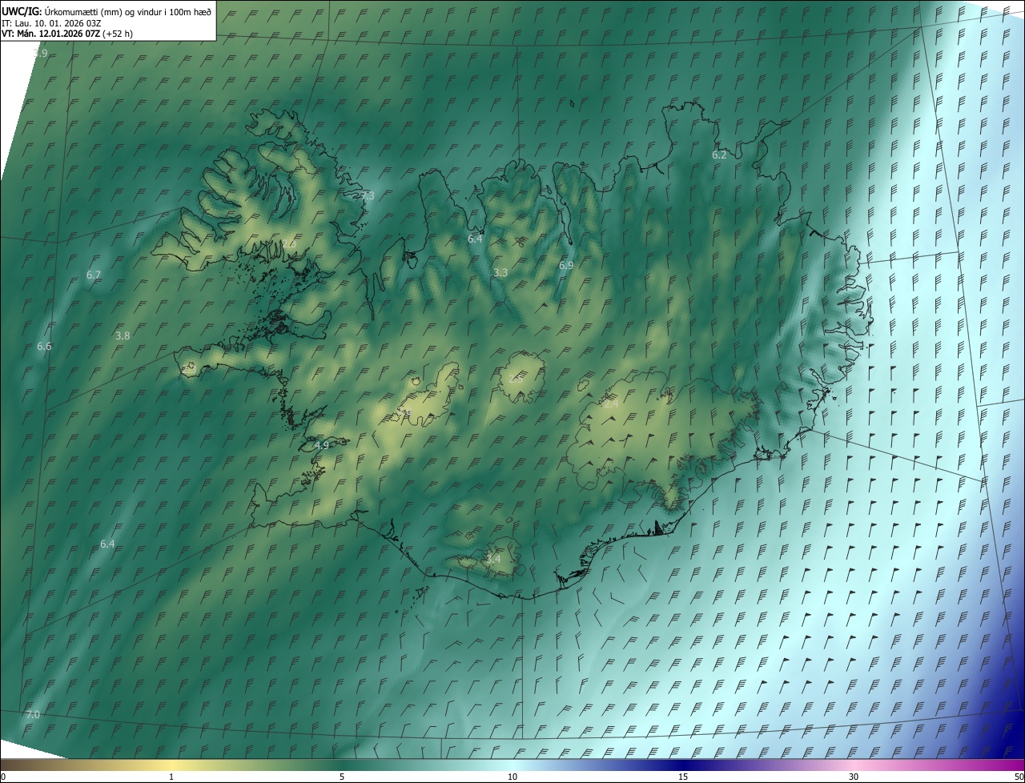Click the 6.6 value near the western map edge
This screenshot has width=1025, height=783.
(44, 347)
